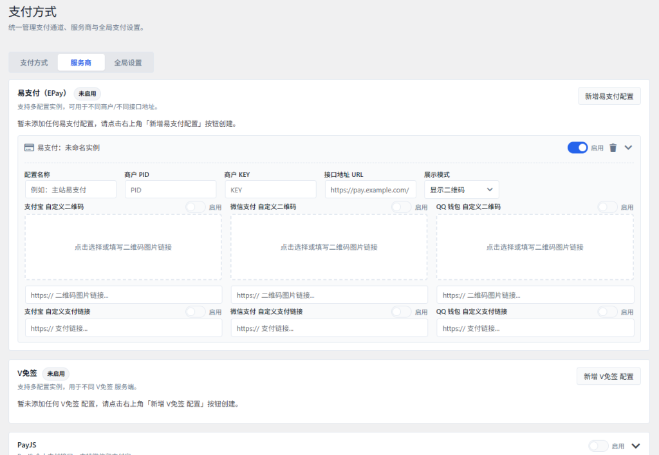Image resolution: width=659 pixels, height=455 pixels.
Task: Enable 支付宝 自定义二维码 toggle
Action: (195, 207)
